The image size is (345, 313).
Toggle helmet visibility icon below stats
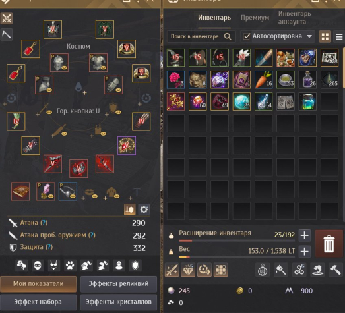[x=86, y=266]
